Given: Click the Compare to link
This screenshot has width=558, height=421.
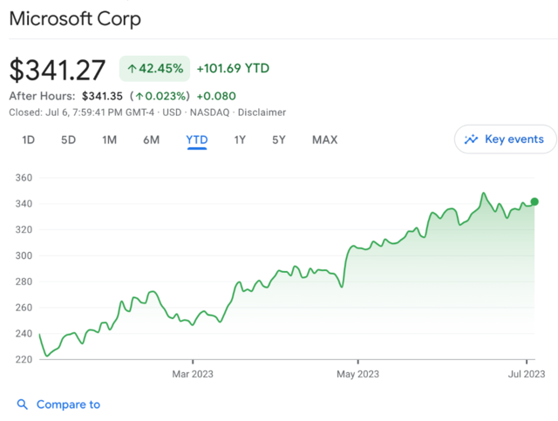Looking at the screenshot, I should tap(68, 404).
